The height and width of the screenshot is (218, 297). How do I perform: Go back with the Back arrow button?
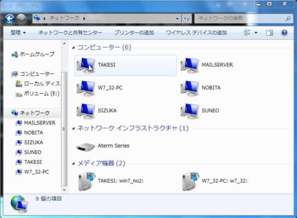9,19
